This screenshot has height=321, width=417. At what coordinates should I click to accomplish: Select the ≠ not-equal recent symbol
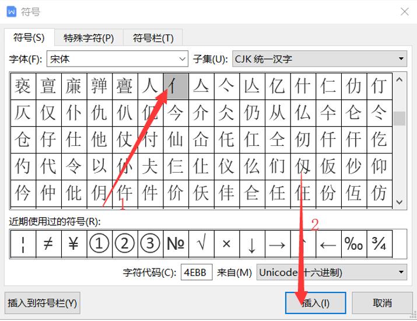48,243
